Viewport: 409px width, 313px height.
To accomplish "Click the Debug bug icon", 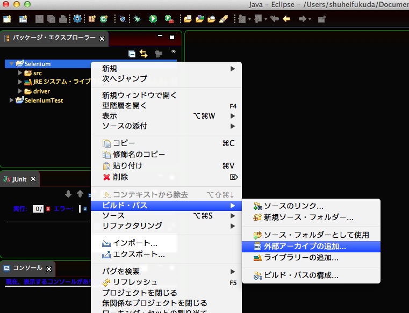I will (137, 19).
